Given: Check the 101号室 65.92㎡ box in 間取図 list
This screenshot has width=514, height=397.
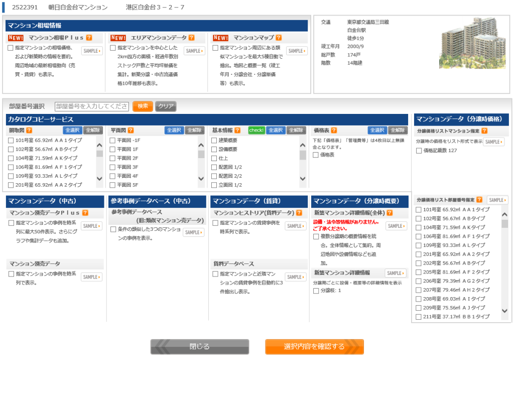Looking at the screenshot, I should [11, 141].
